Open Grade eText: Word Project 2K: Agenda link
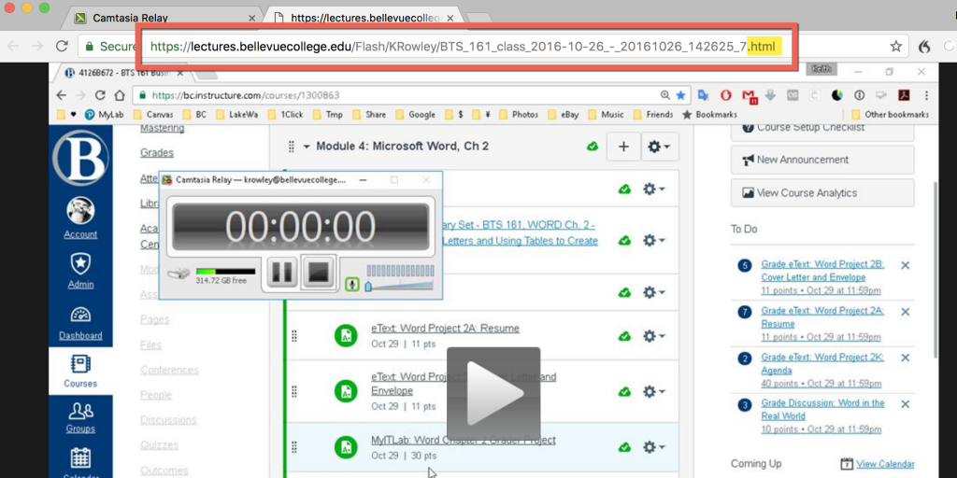 [x=822, y=364]
